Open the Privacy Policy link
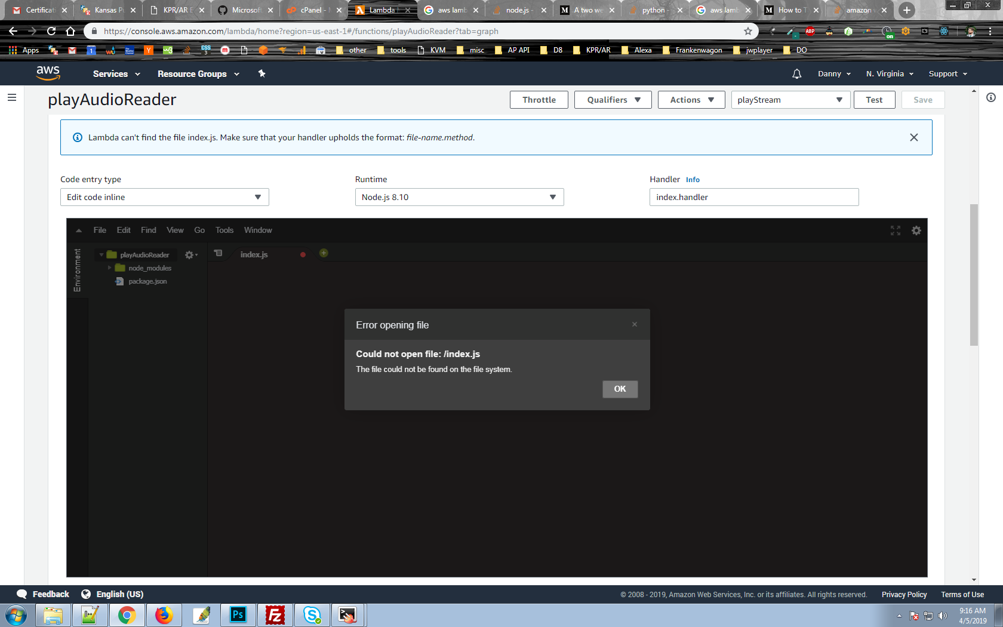 904,595
